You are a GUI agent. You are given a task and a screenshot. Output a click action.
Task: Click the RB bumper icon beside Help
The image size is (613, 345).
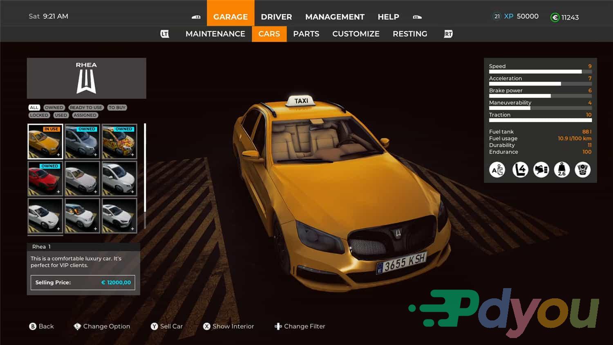point(417,17)
